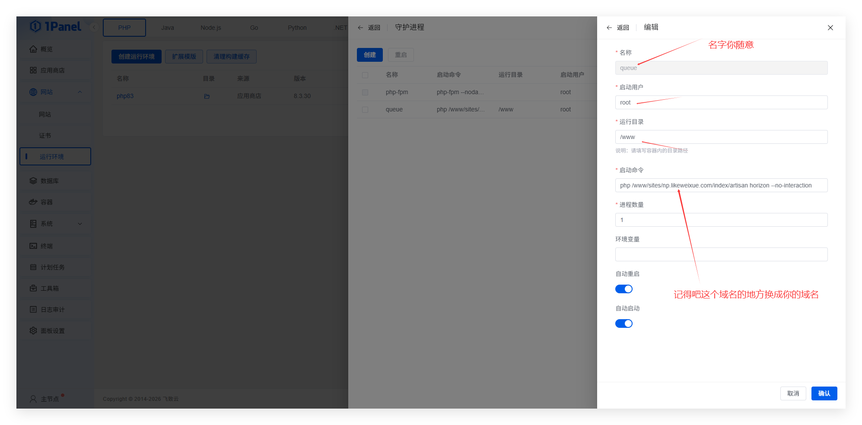
Task: Check the queue process row checkbox
Action: click(365, 110)
